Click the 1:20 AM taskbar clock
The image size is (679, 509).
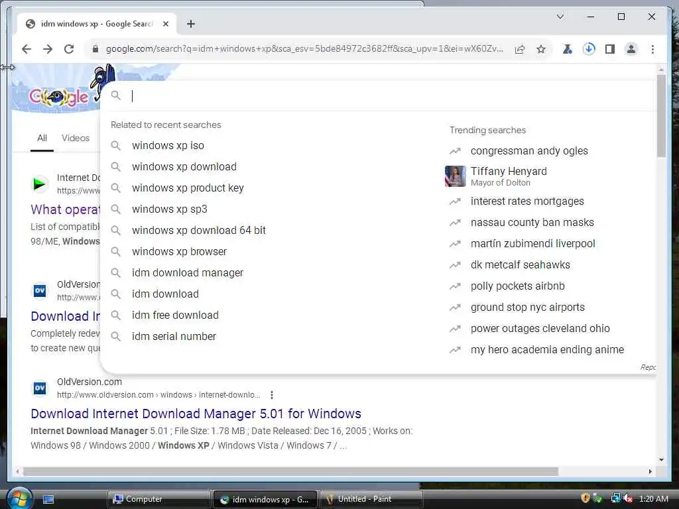[653, 498]
